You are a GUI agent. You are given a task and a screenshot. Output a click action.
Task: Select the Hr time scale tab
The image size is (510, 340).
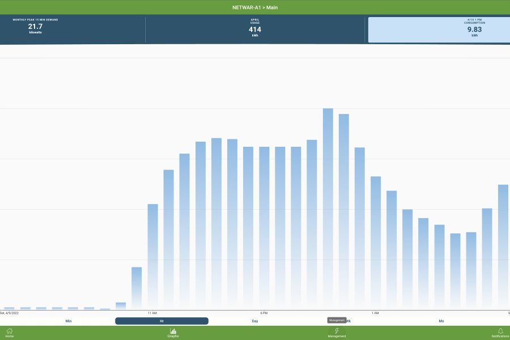point(161,321)
